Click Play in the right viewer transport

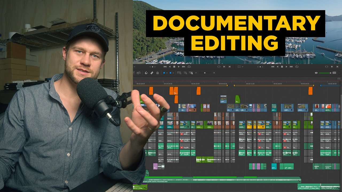286,67
